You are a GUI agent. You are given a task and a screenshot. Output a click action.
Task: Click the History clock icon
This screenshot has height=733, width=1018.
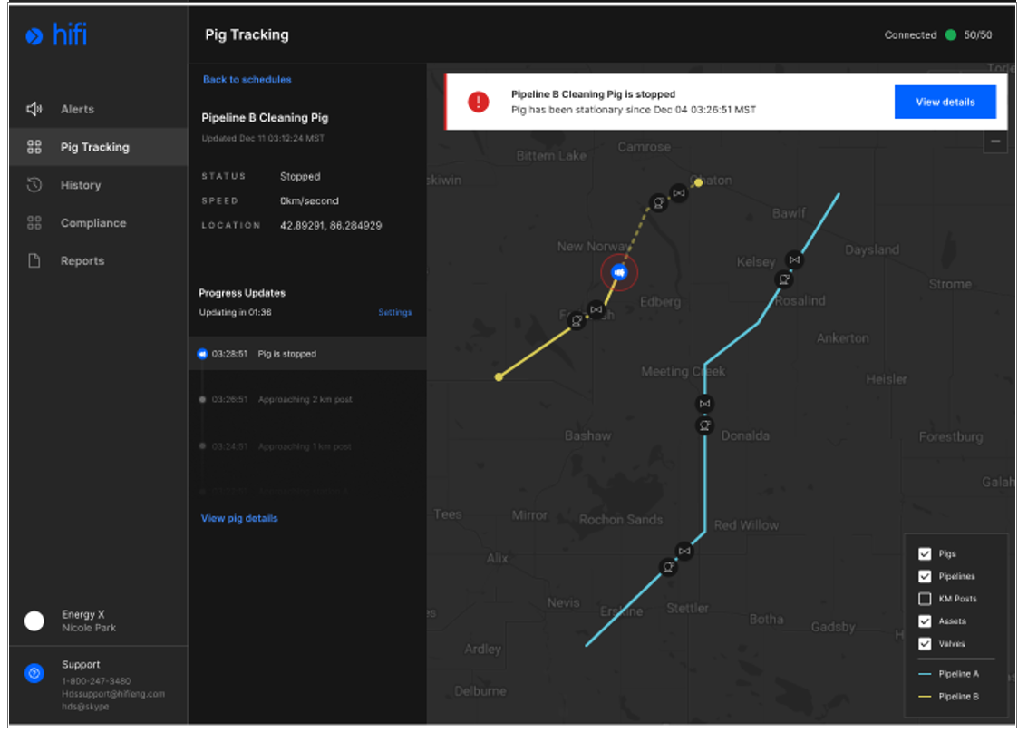tap(34, 185)
